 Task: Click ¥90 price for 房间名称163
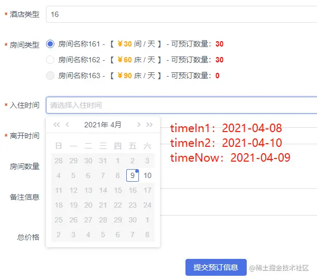[125, 76]
